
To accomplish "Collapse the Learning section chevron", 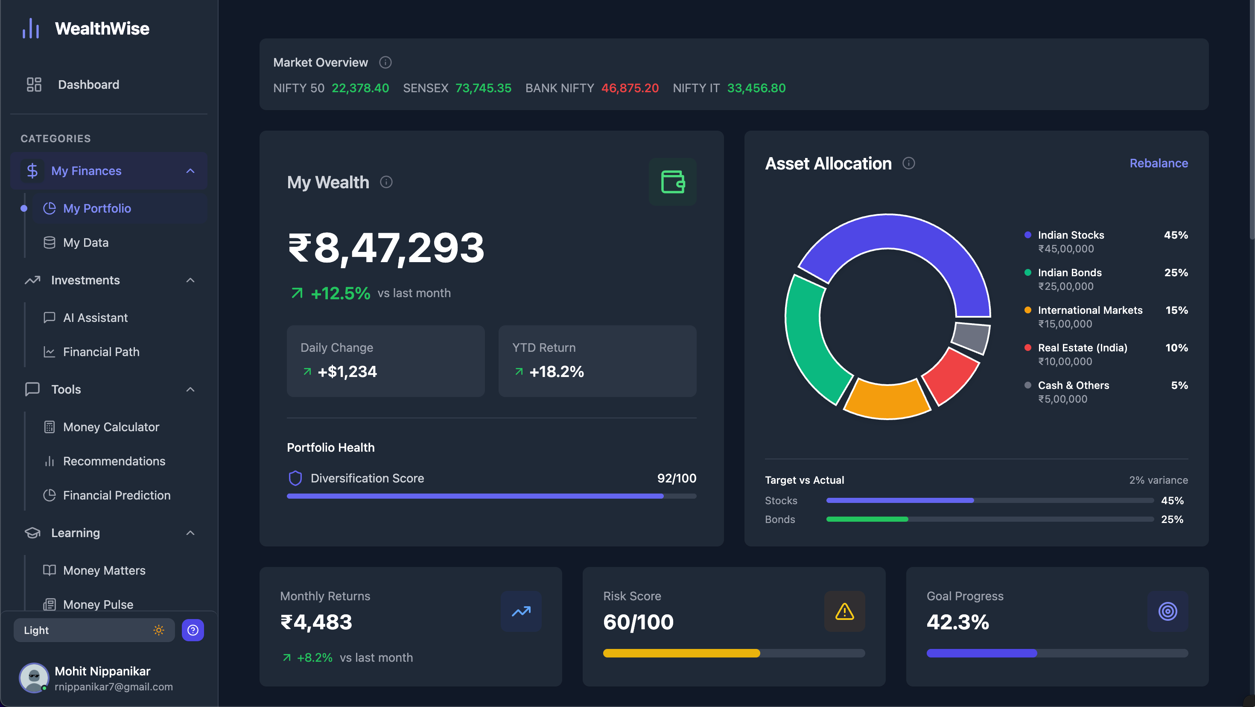I will (190, 532).
